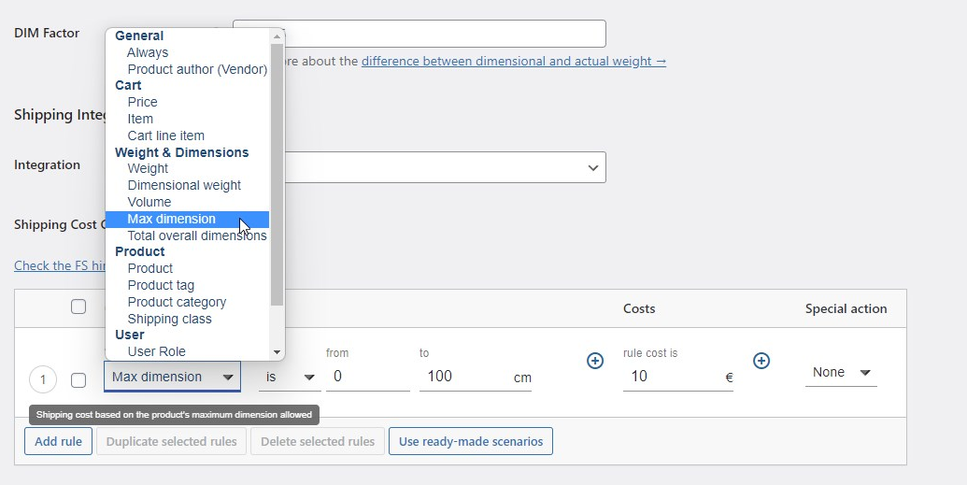967x485 pixels.
Task: Open the "is" operator dropdown
Action: pyautogui.click(x=290, y=377)
